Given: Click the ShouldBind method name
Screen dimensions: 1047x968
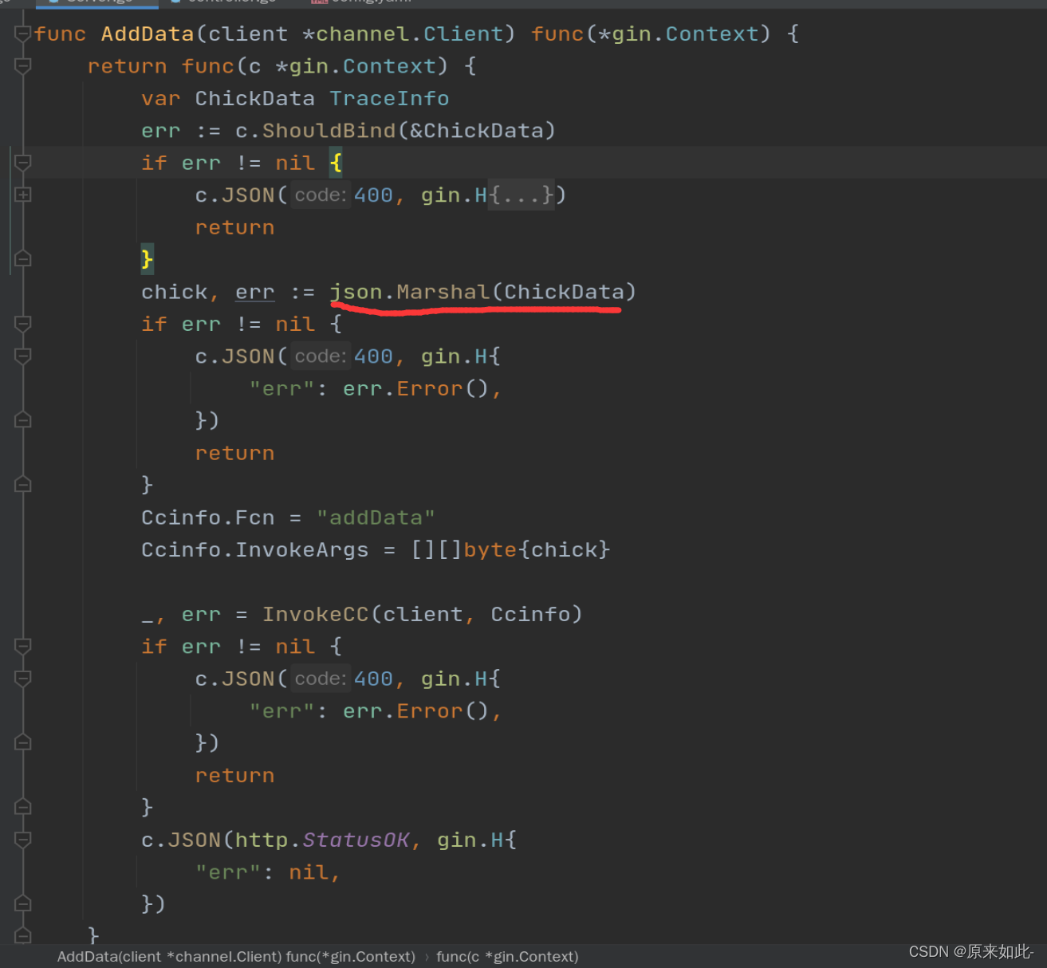Looking at the screenshot, I should 329,131.
